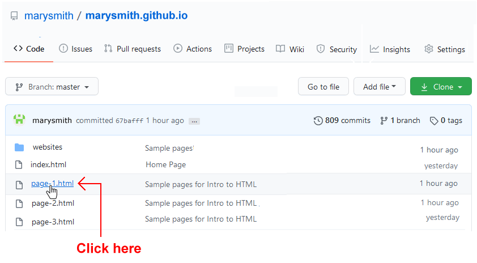Go to the Actions tab
Screen dimensions: 477x263
pyautogui.click(x=193, y=49)
